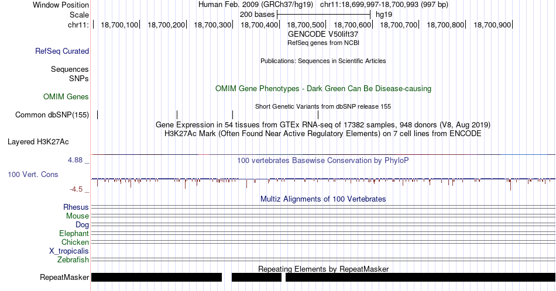The height and width of the screenshot is (291, 556).
Task: Click the GTEx Gene Expression track title
Action: pos(323,124)
